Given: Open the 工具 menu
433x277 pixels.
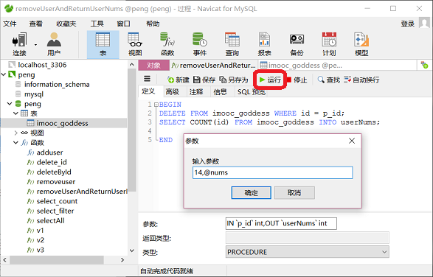Looking at the screenshot, I should pos(97,24).
